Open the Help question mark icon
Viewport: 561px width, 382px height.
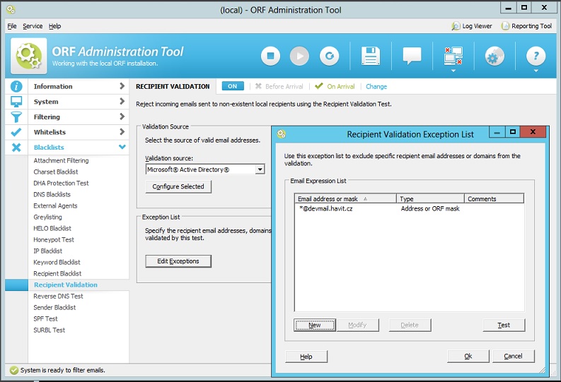(x=536, y=56)
